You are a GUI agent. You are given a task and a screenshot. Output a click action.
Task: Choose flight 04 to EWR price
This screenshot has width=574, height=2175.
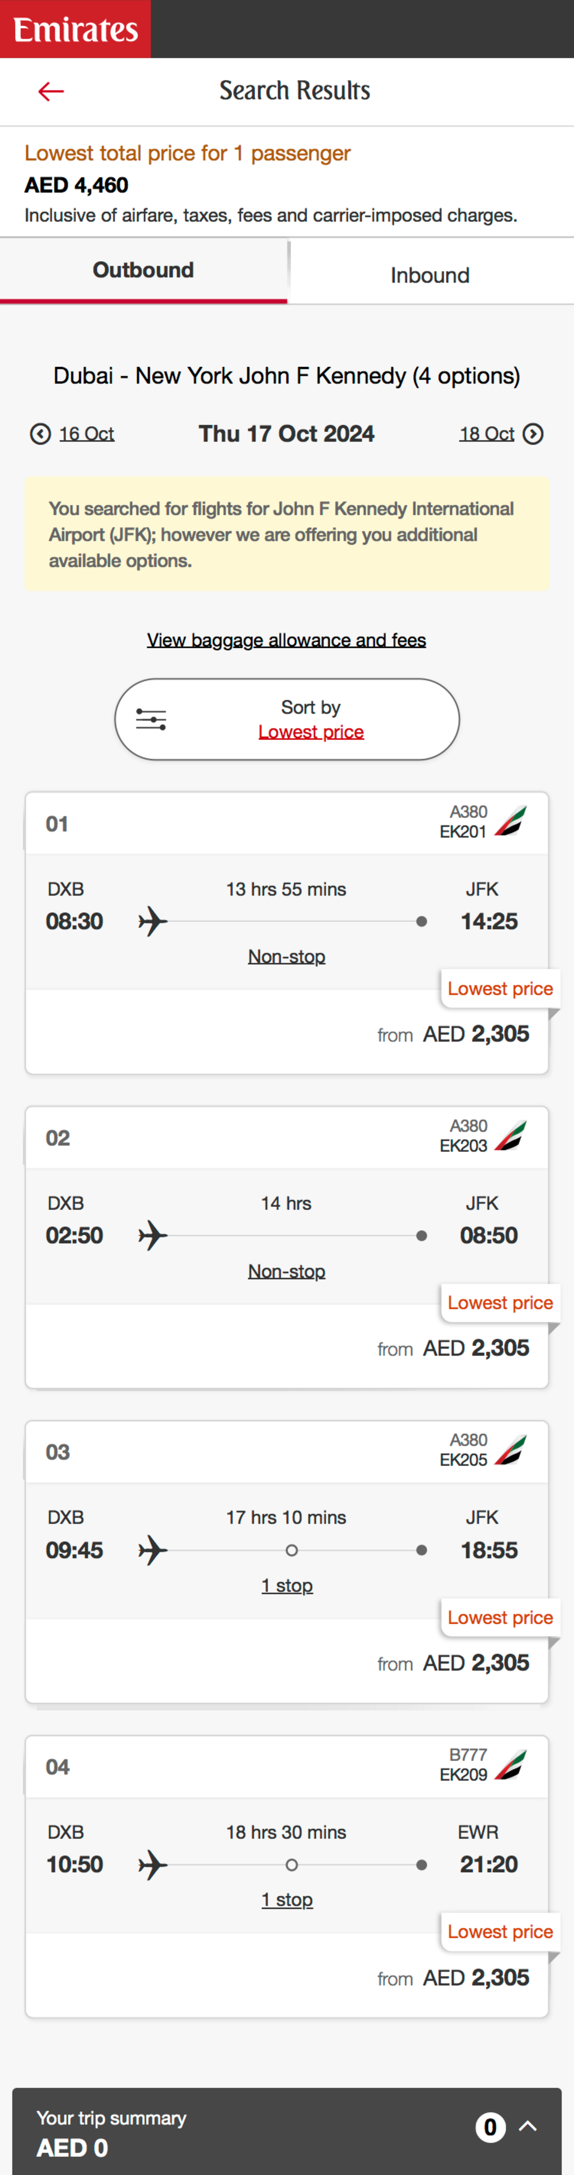(x=475, y=1977)
